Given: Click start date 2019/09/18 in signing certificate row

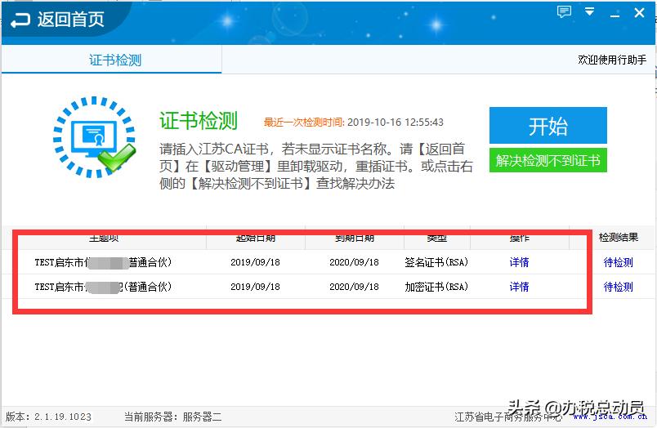Looking at the screenshot, I should tap(255, 262).
